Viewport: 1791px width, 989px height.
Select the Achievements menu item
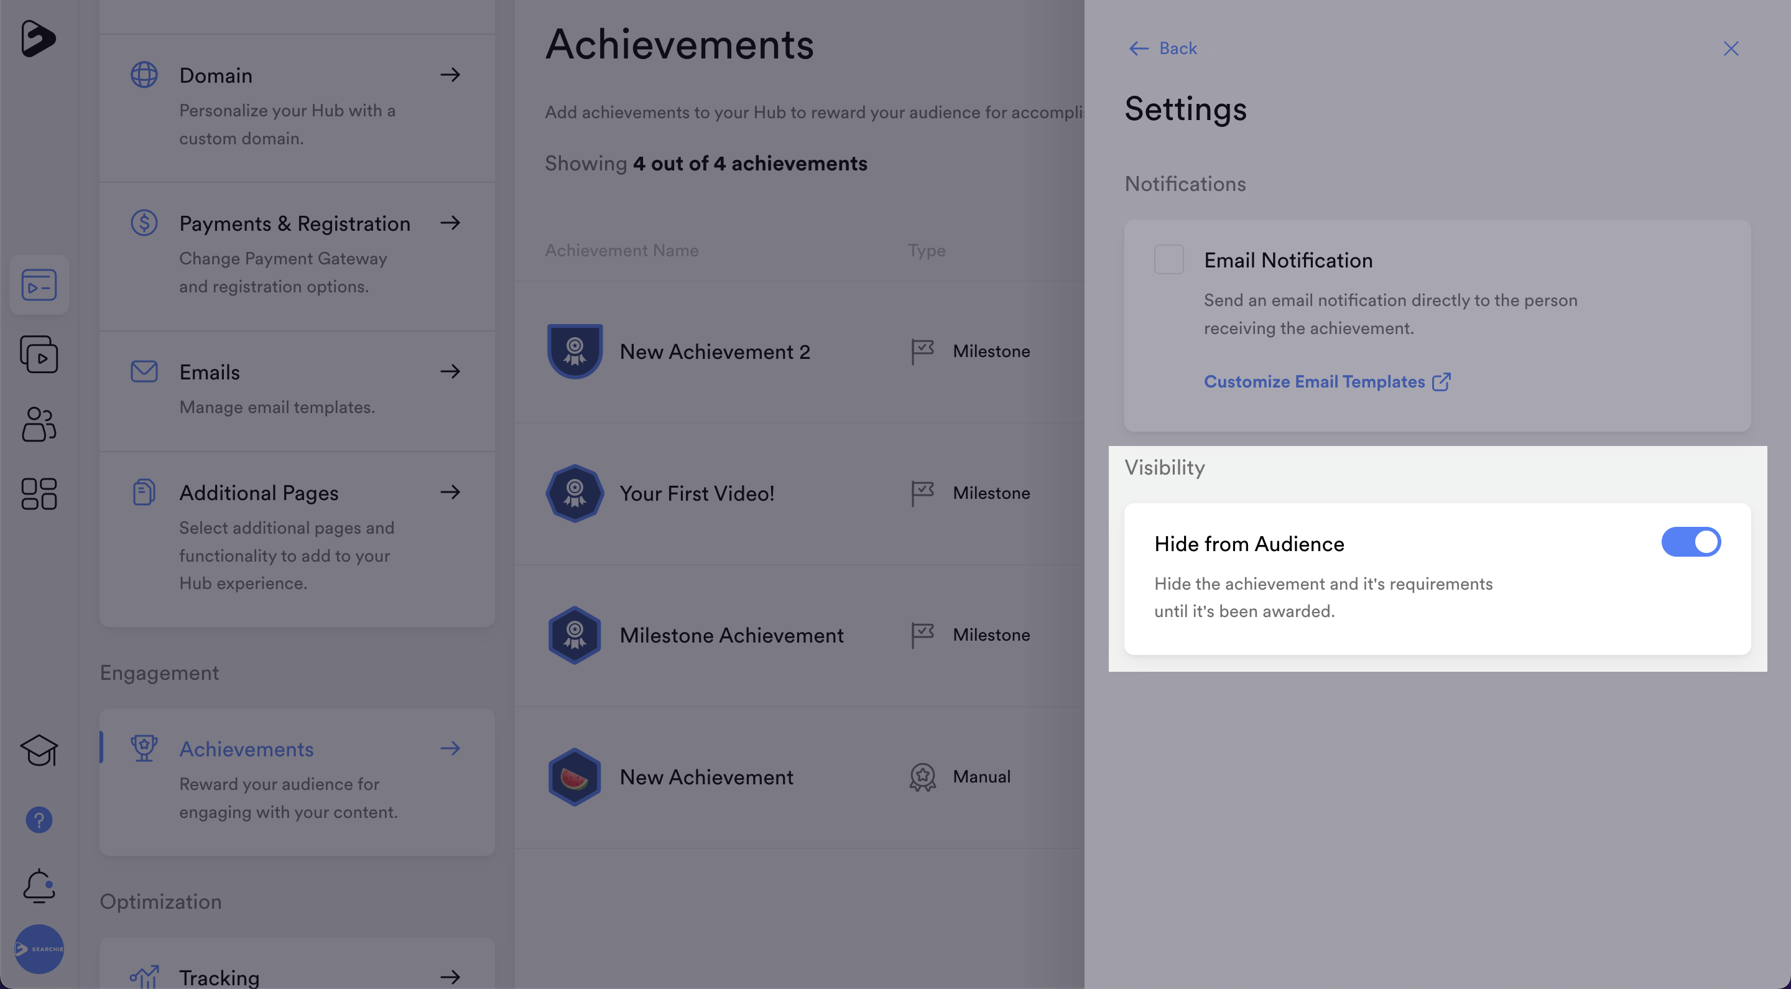point(246,749)
